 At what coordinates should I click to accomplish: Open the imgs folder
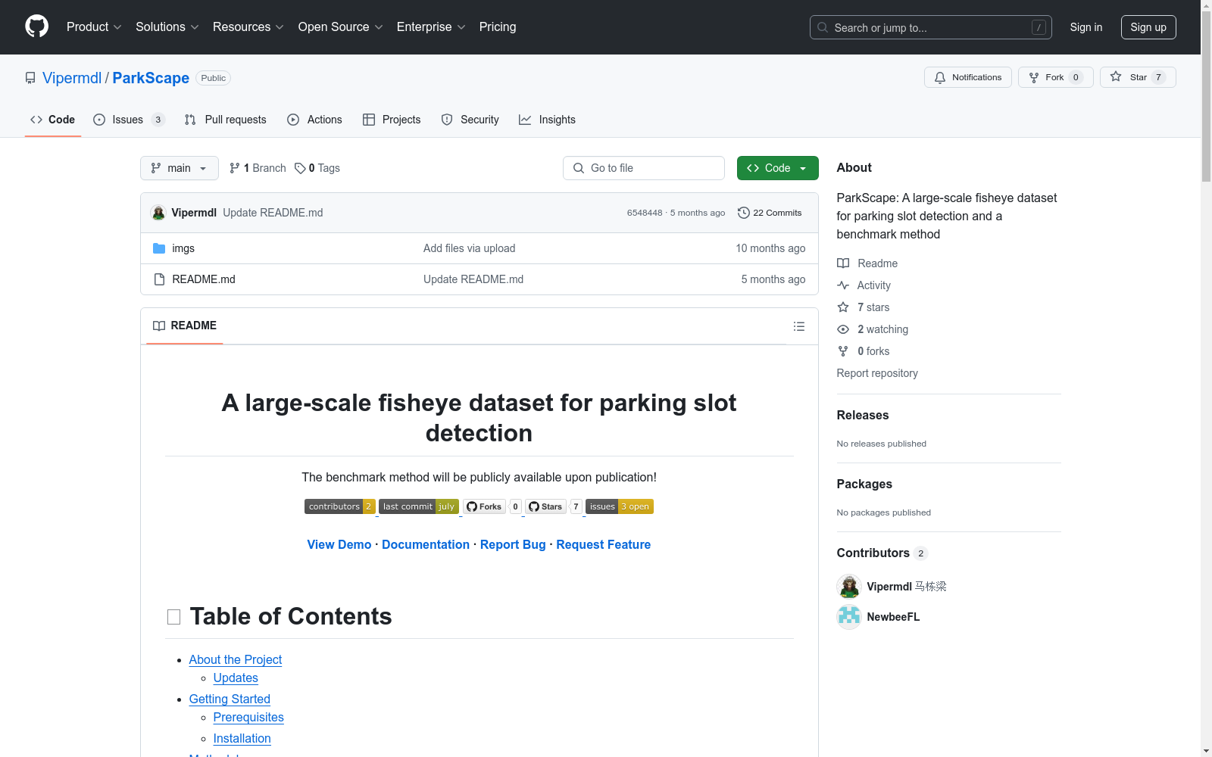(183, 248)
